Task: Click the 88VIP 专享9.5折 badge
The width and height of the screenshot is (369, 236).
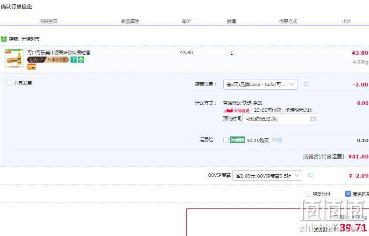Action: (x=48, y=60)
